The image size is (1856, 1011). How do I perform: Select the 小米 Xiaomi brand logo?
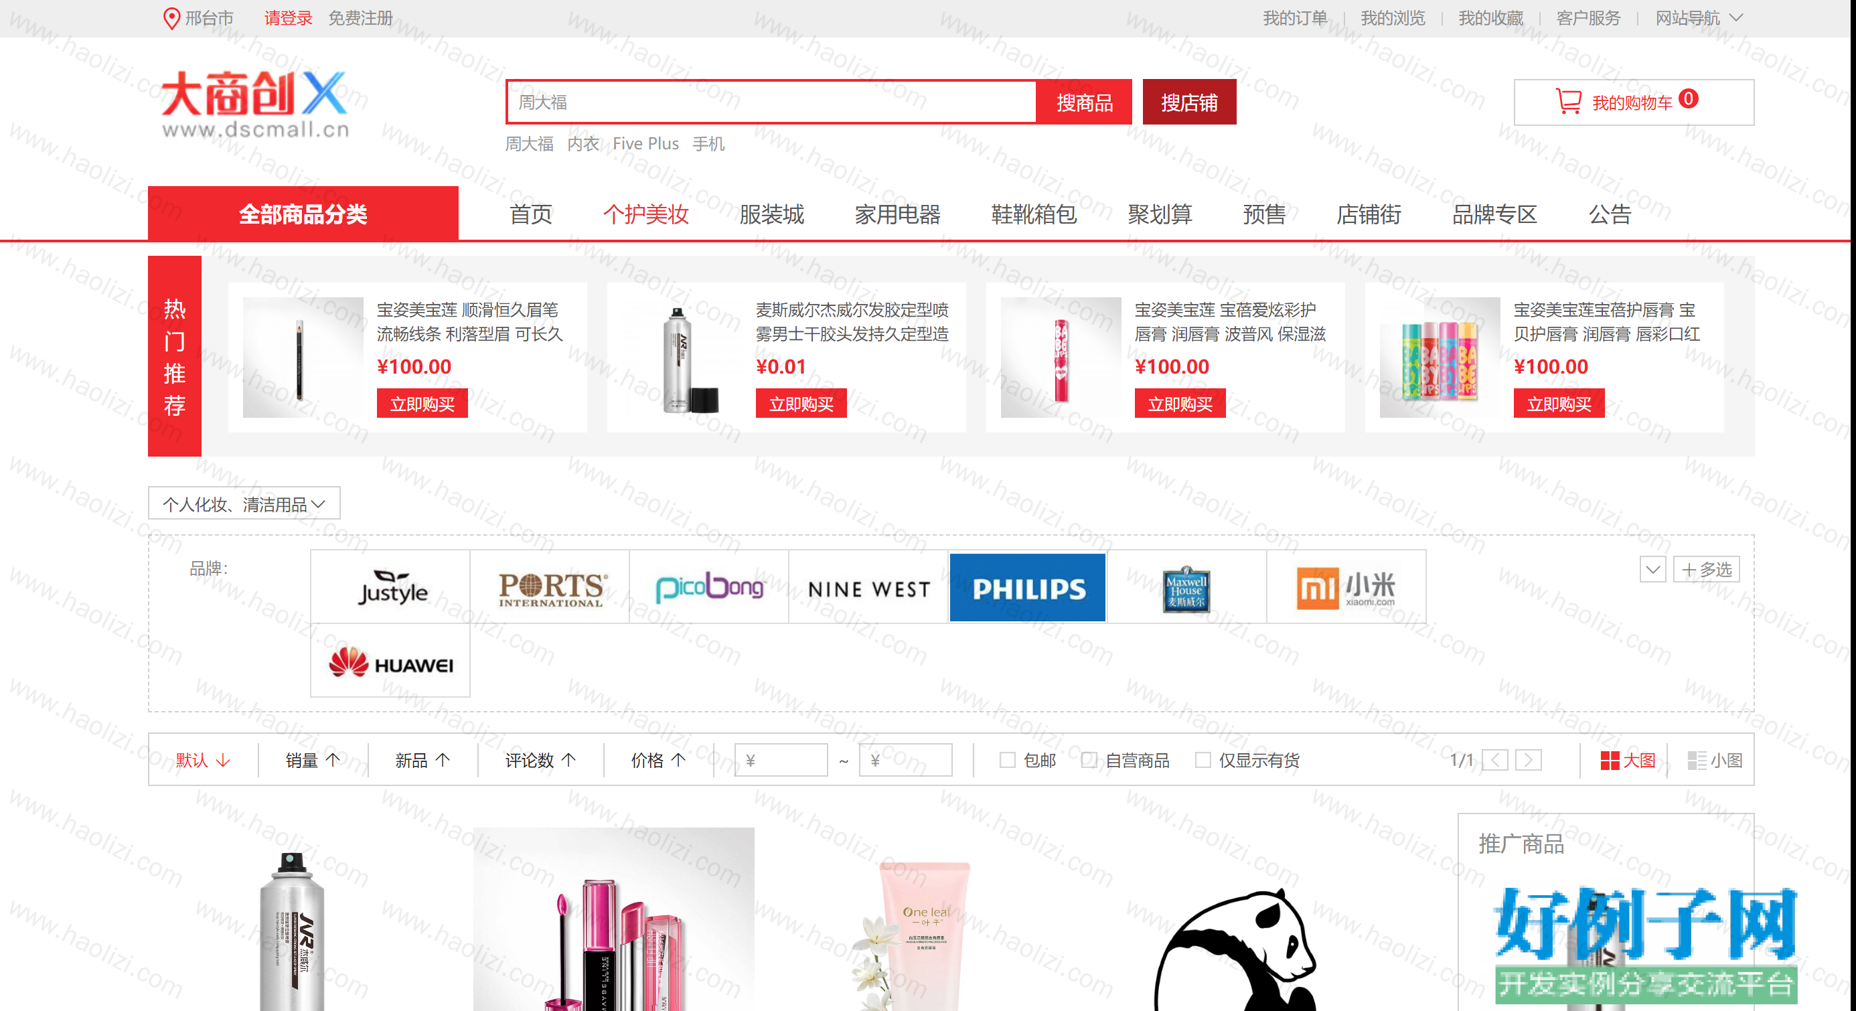[x=1346, y=587]
